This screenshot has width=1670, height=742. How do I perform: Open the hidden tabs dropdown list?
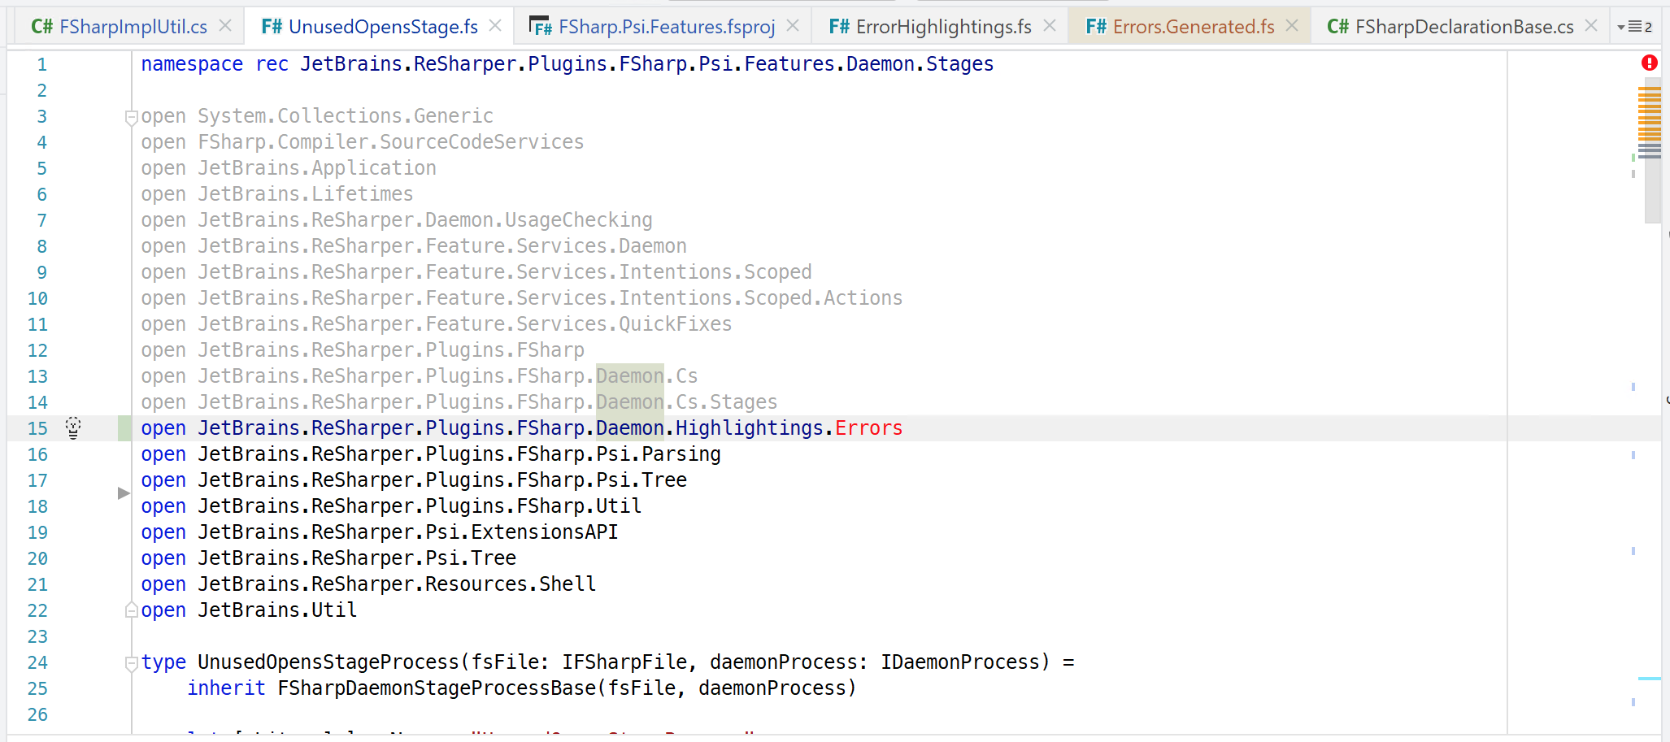click(x=1634, y=27)
